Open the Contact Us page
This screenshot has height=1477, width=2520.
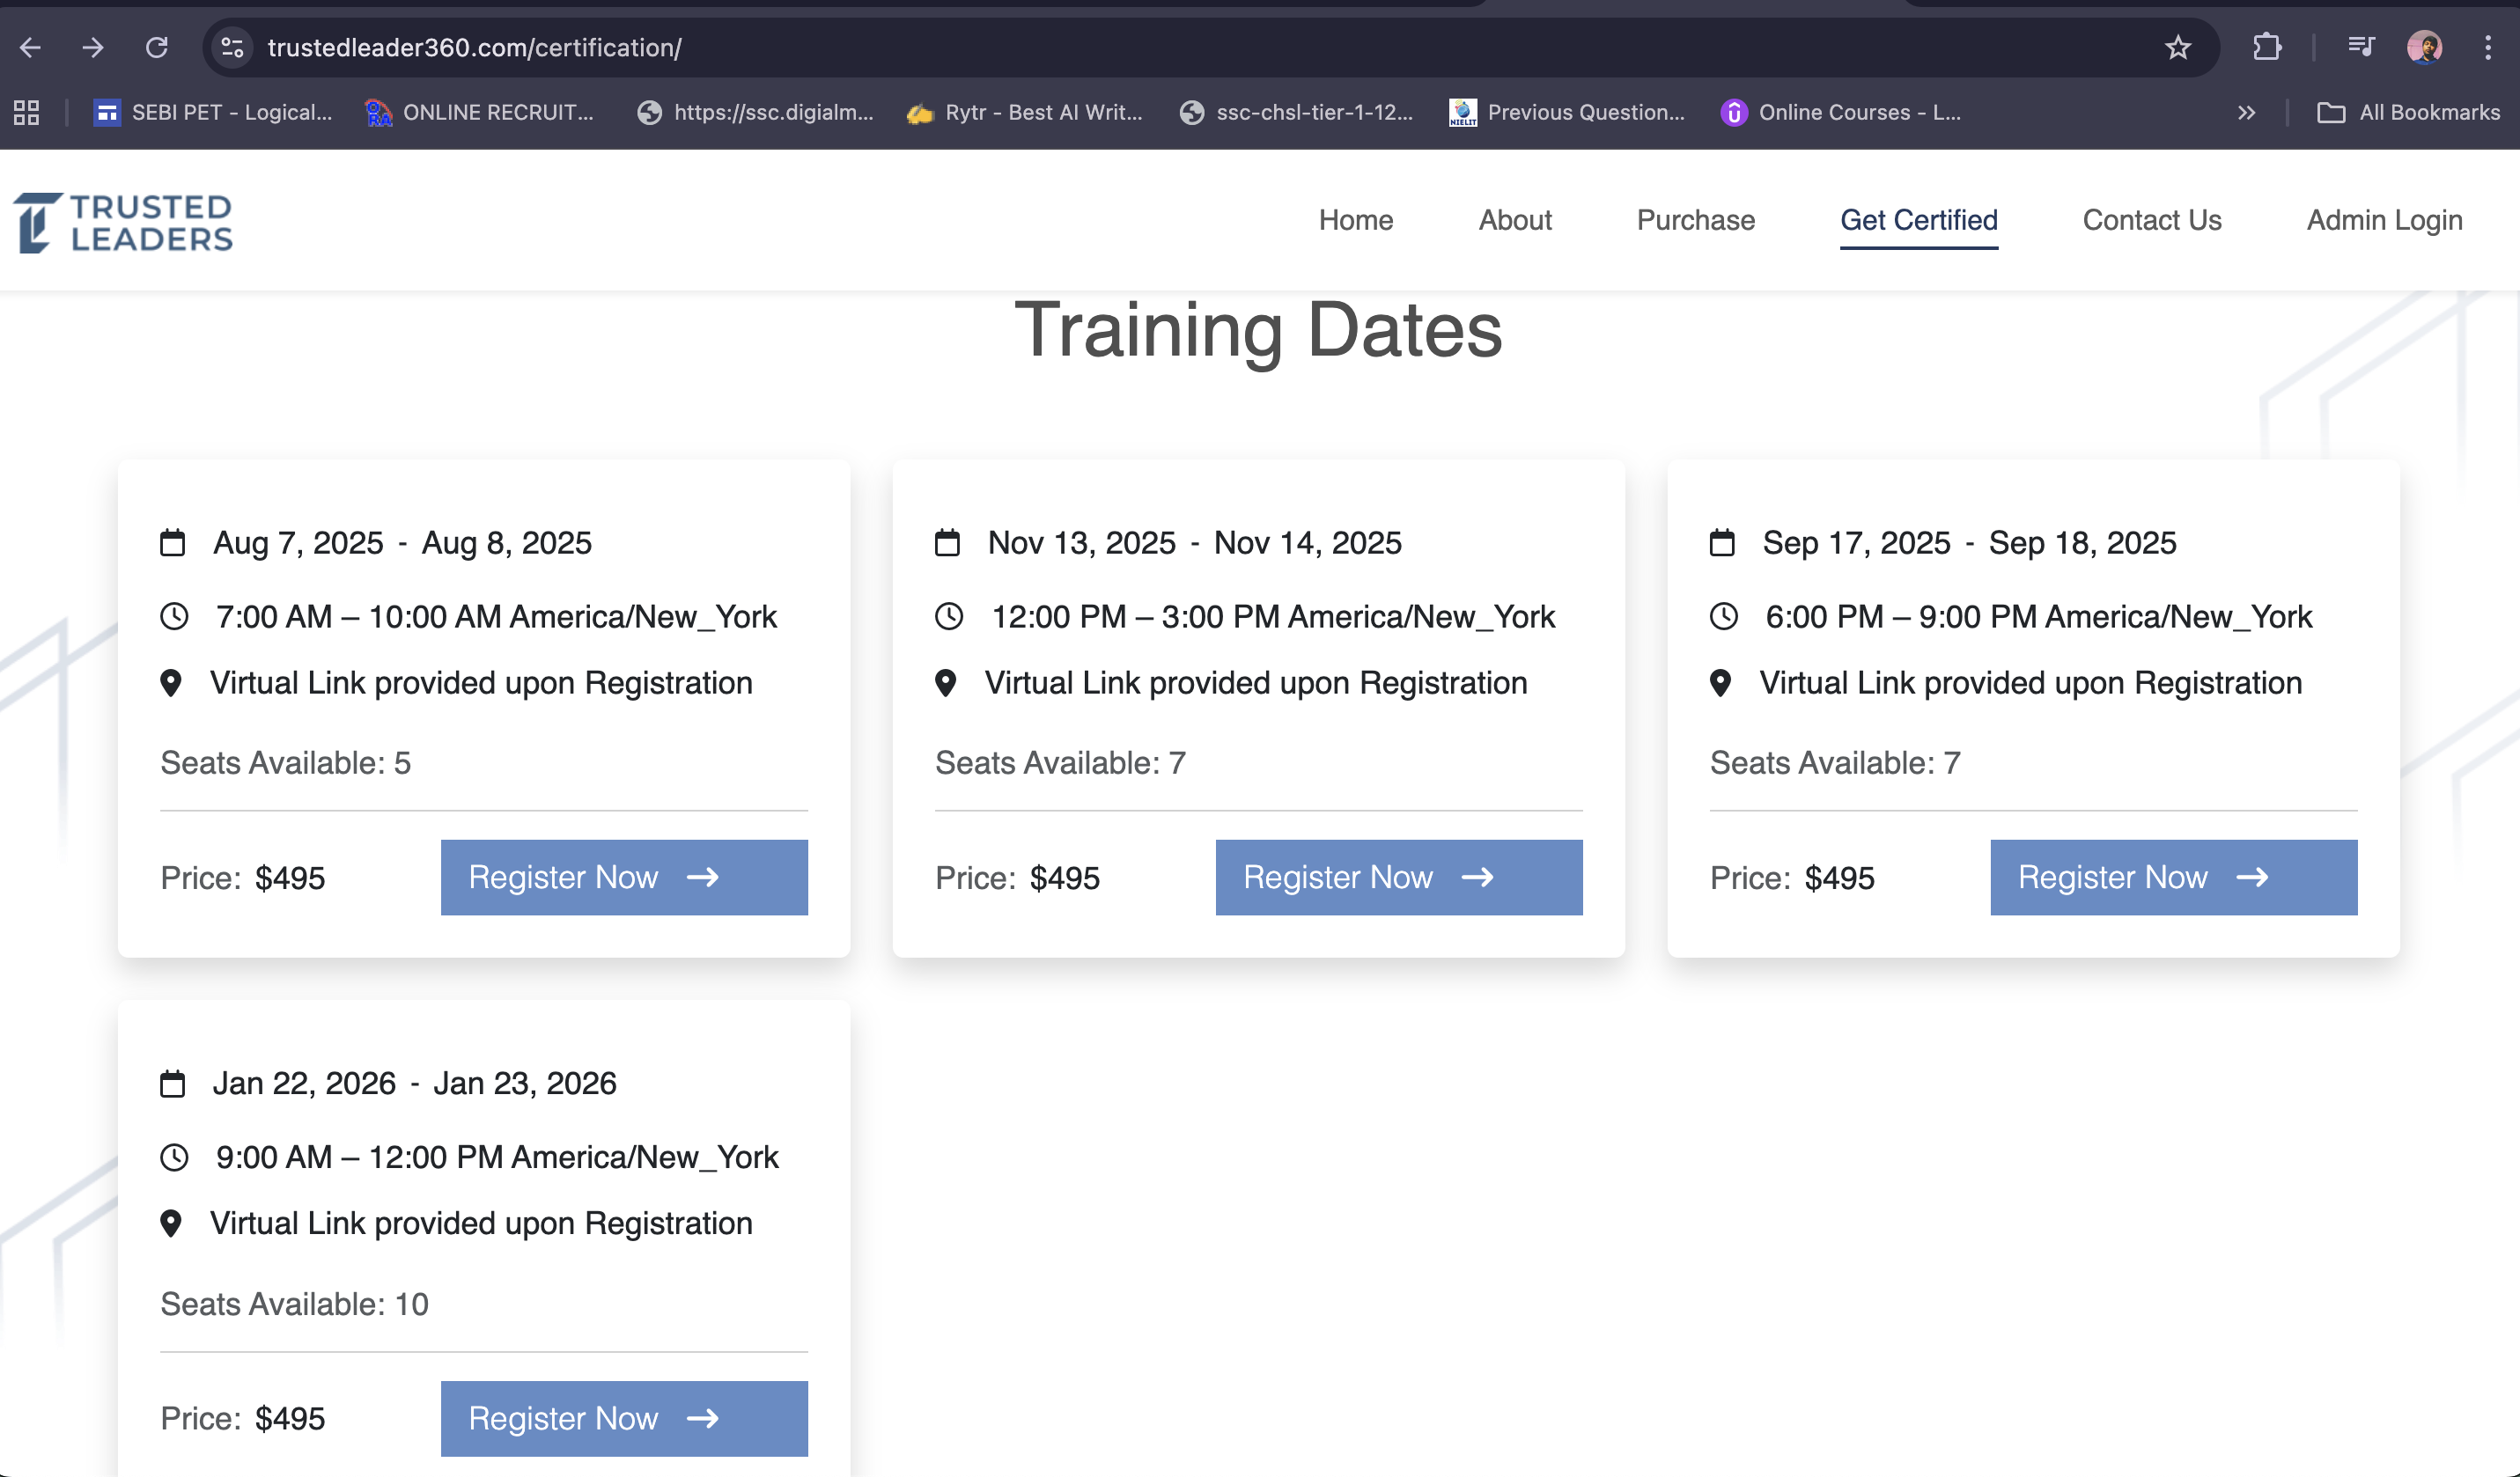click(x=2151, y=220)
